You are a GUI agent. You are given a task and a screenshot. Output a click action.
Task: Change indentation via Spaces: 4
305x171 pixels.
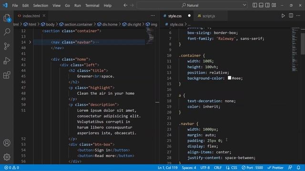[189, 168]
